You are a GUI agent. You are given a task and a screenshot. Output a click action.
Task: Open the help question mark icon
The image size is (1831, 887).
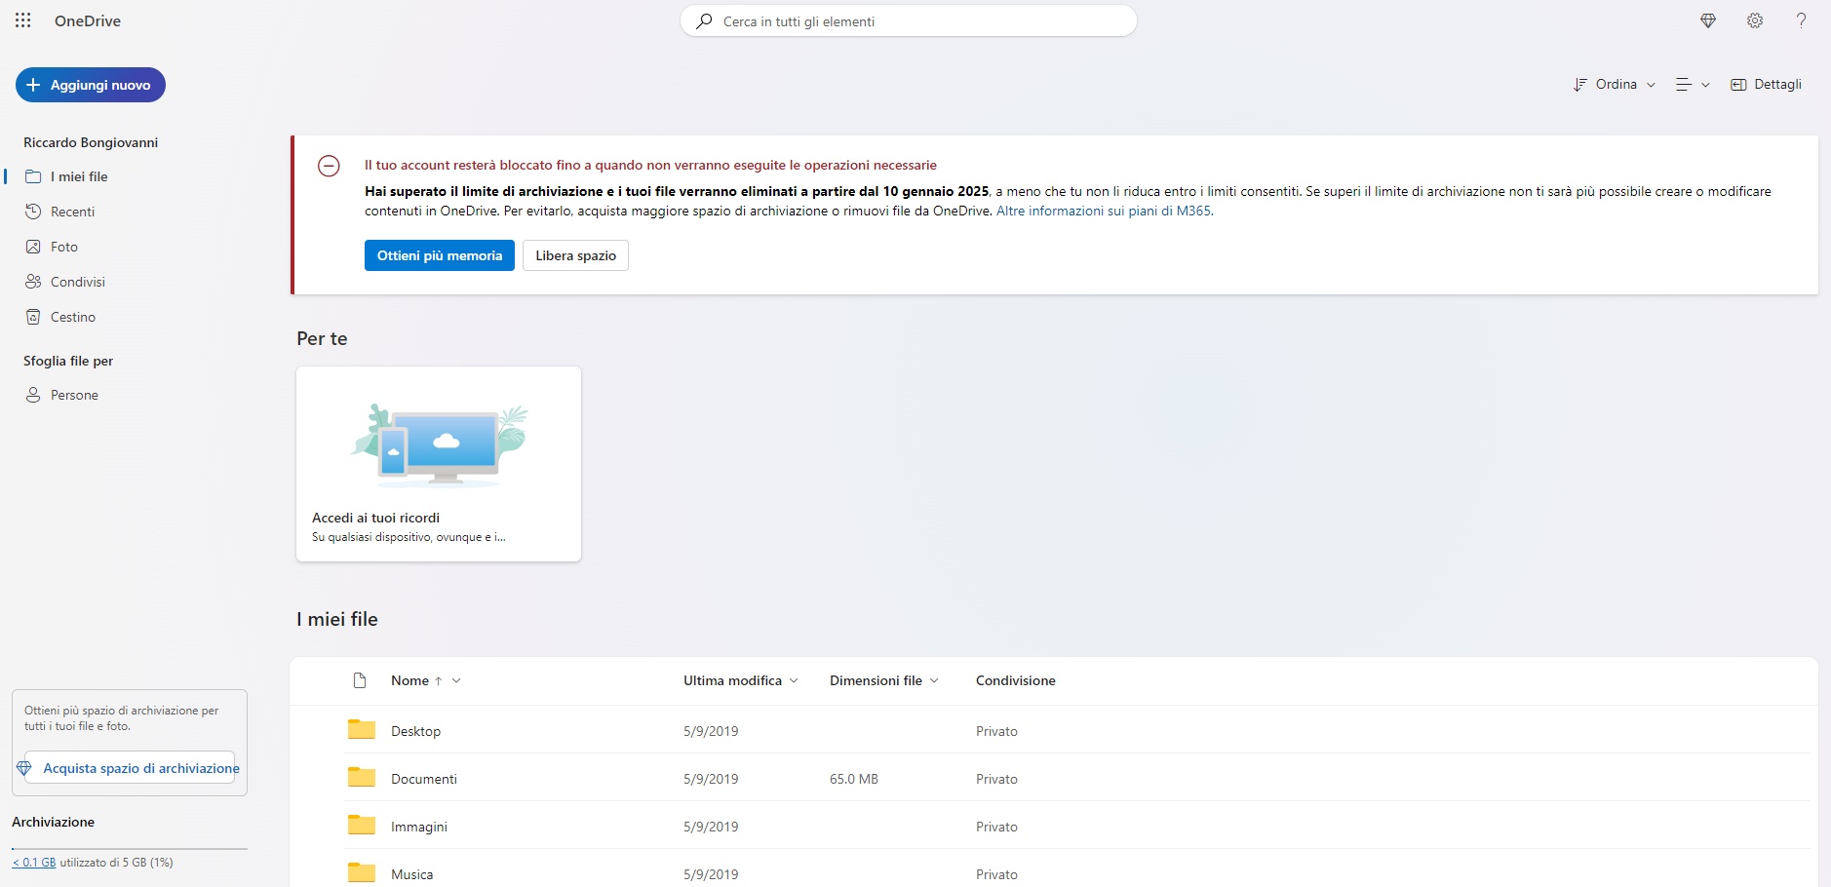click(x=1801, y=20)
